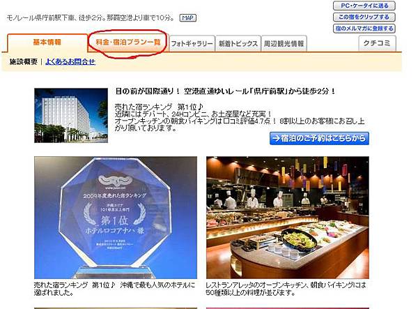Select 施設概要 sub-navigation item
This screenshot has height=309, width=418.
click(x=24, y=62)
